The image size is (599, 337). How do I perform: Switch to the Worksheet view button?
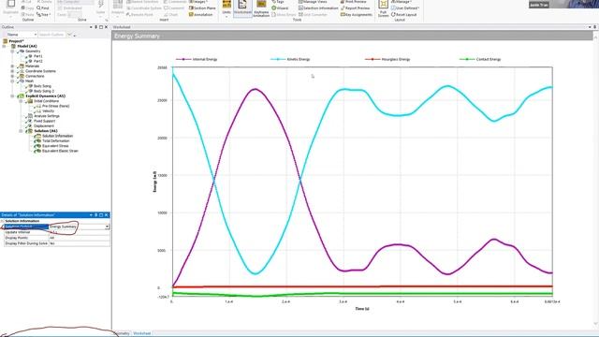coord(242,8)
